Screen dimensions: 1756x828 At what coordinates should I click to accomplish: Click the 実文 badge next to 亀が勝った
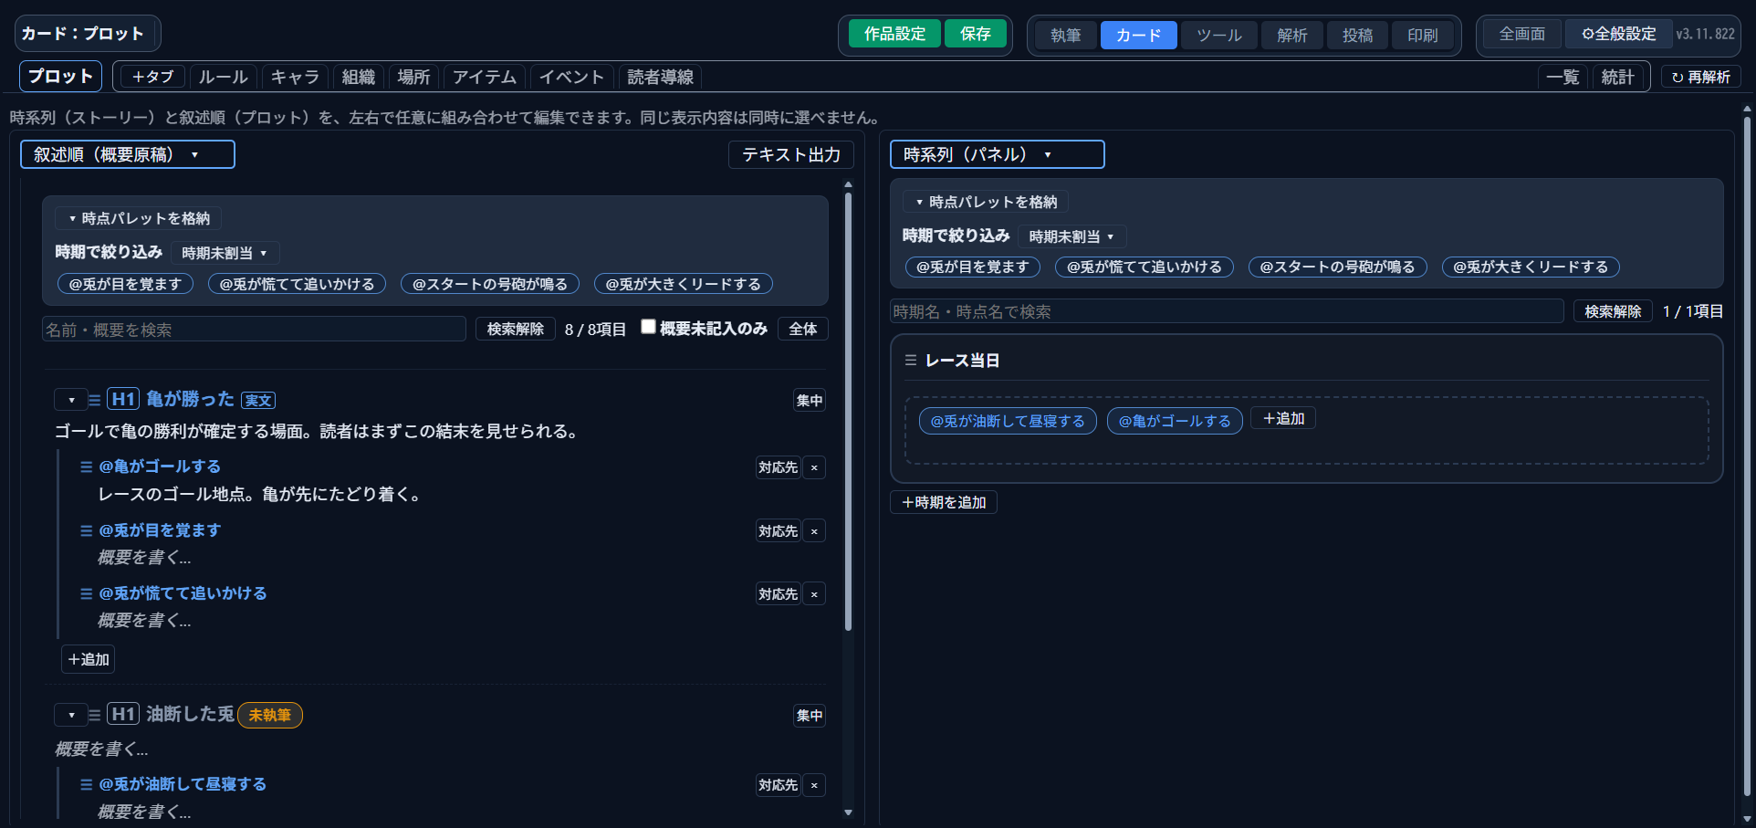point(258,400)
